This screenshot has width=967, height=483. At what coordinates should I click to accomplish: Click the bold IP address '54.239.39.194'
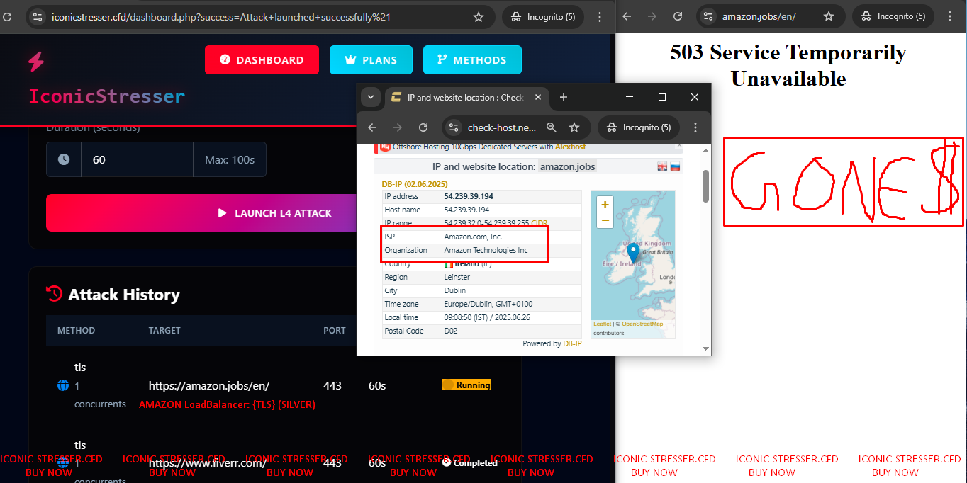(469, 196)
